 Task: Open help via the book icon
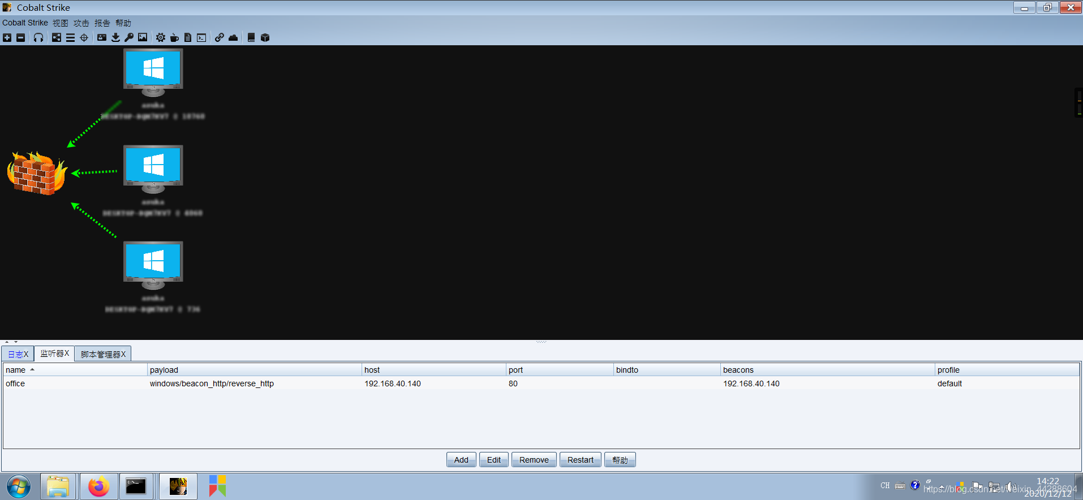[x=251, y=37]
